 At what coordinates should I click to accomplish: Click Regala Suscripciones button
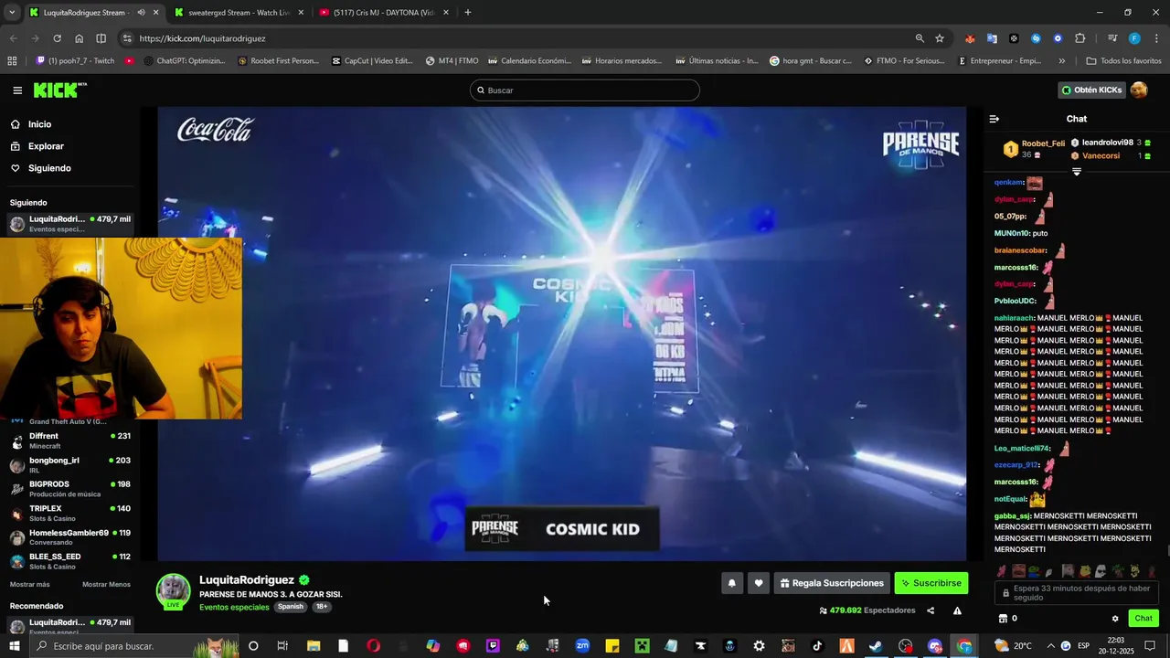(832, 583)
